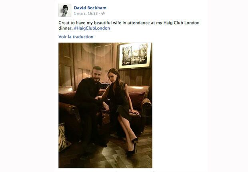
Task: Click the black high heels in the photo
Action: click(132, 147)
